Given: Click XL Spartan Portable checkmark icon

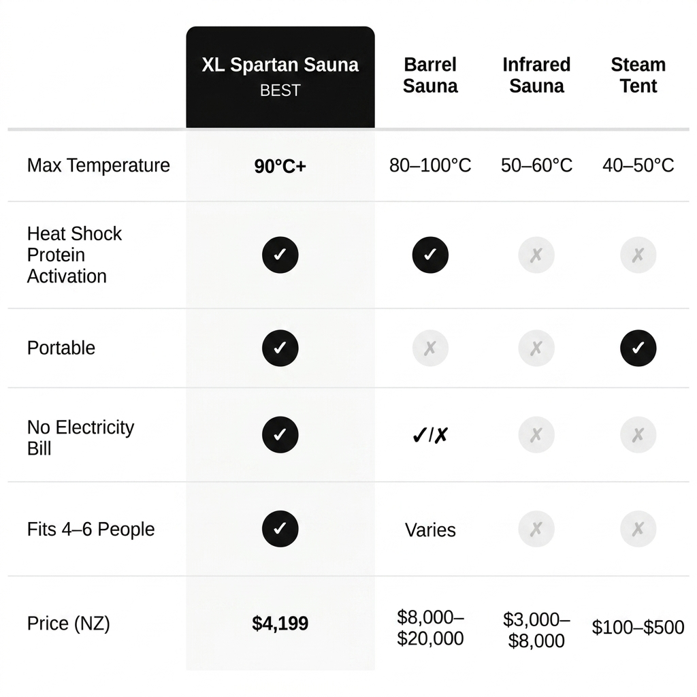Looking at the screenshot, I should pos(280,348).
